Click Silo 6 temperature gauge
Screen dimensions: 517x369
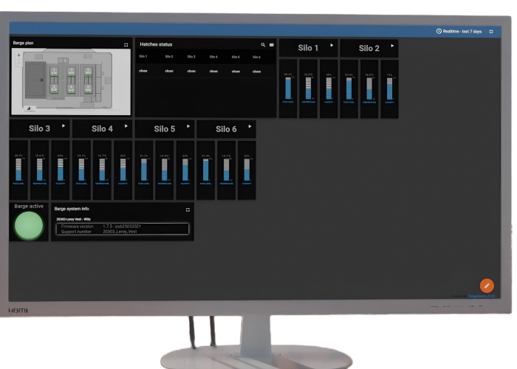[226, 170]
